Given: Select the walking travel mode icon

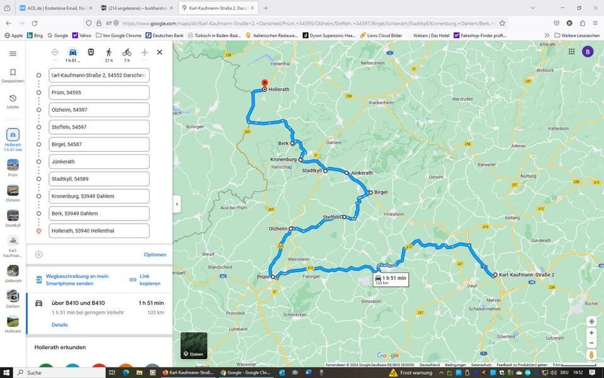Looking at the screenshot, I should (109, 52).
